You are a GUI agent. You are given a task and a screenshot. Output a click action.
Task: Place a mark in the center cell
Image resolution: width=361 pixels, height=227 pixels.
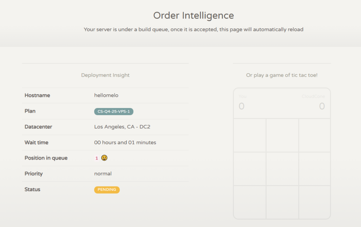(282, 169)
